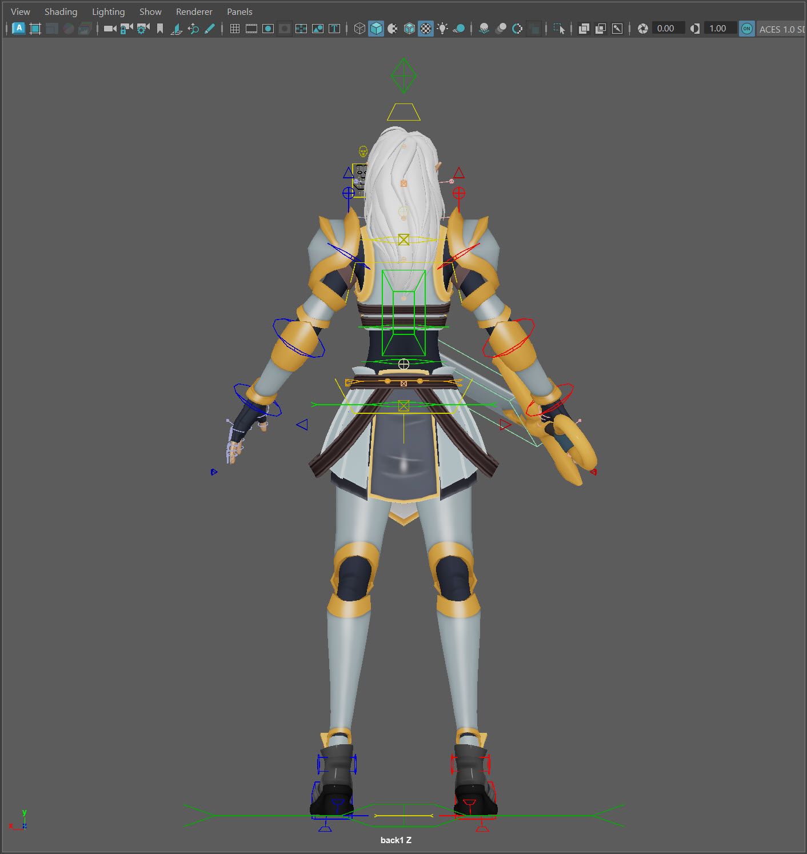807x854 pixels.
Task: Toggle Lock Camera icon
Action: (x=126, y=28)
